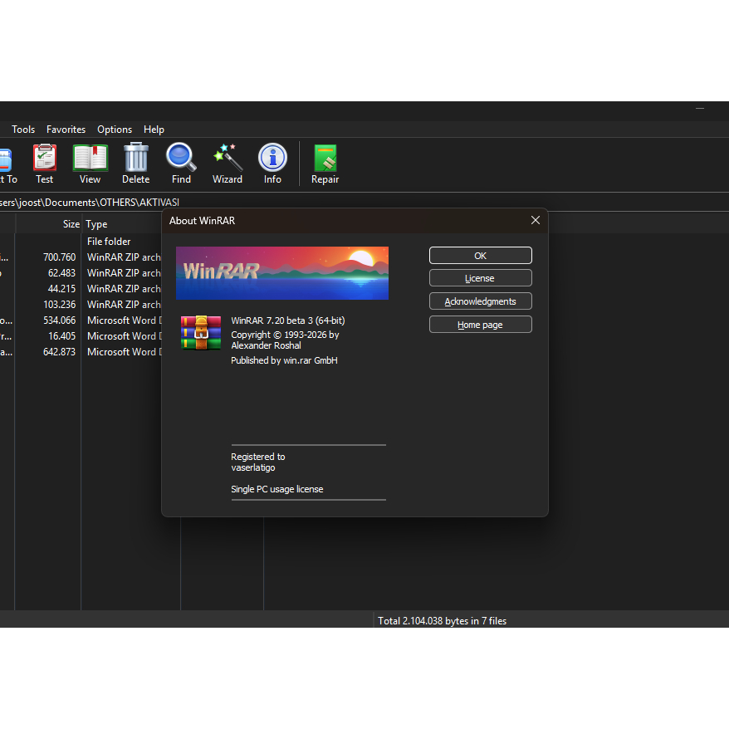Click the 'Published by win.rar GmbH' text
Image resolution: width=729 pixels, height=729 pixels.
(x=284, y=360)
